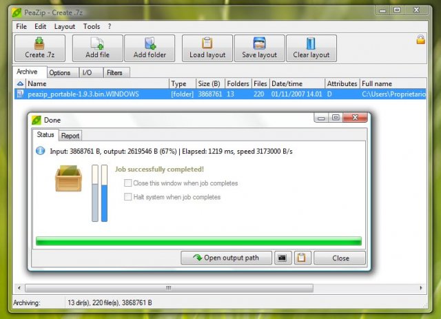The width and height of the screenshot is (441, 319).
Task: Click the padlock password icon
Action: coord(421,40)
